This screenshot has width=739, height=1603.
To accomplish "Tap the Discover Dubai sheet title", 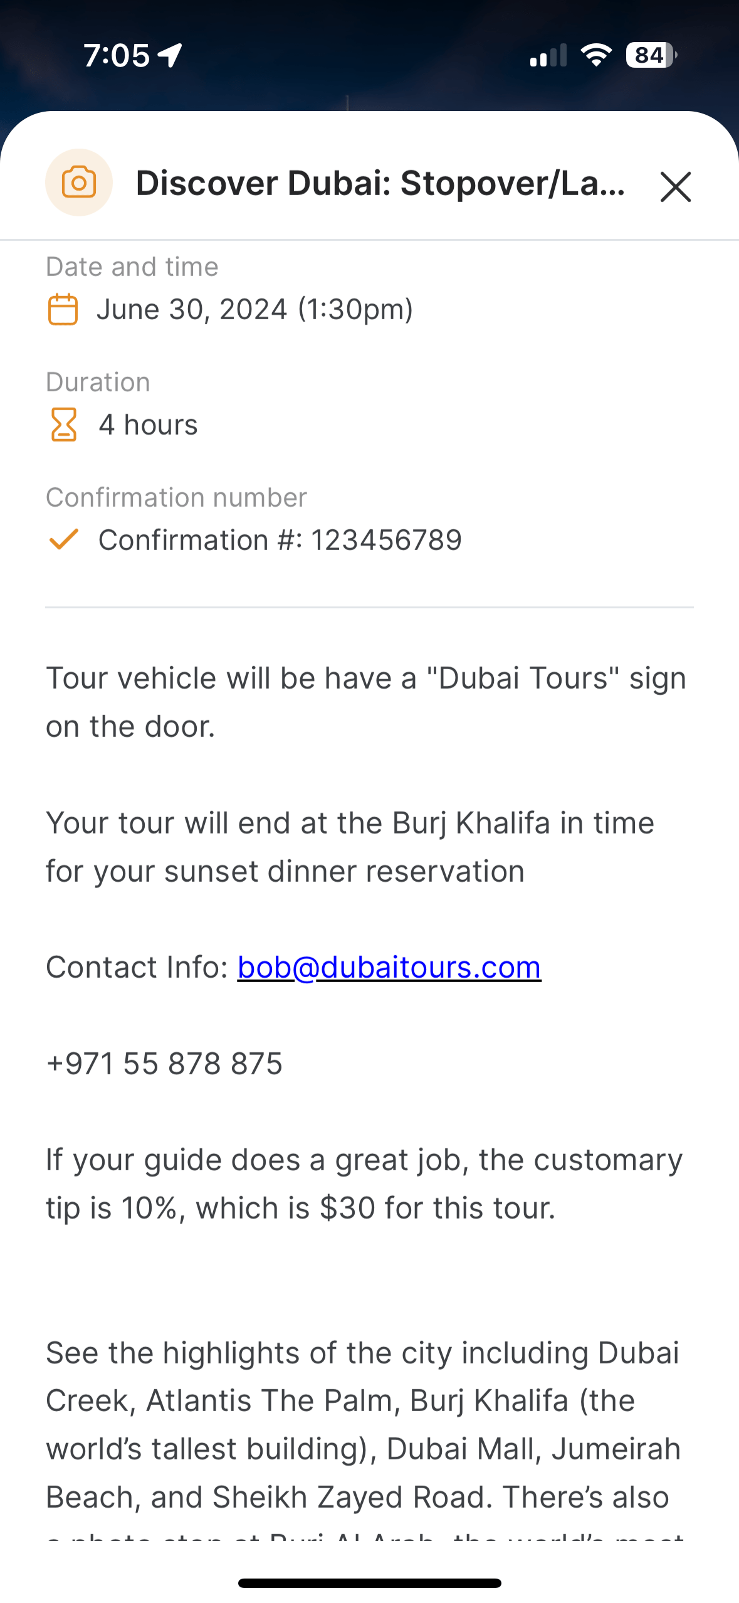I will click(380, 183).
